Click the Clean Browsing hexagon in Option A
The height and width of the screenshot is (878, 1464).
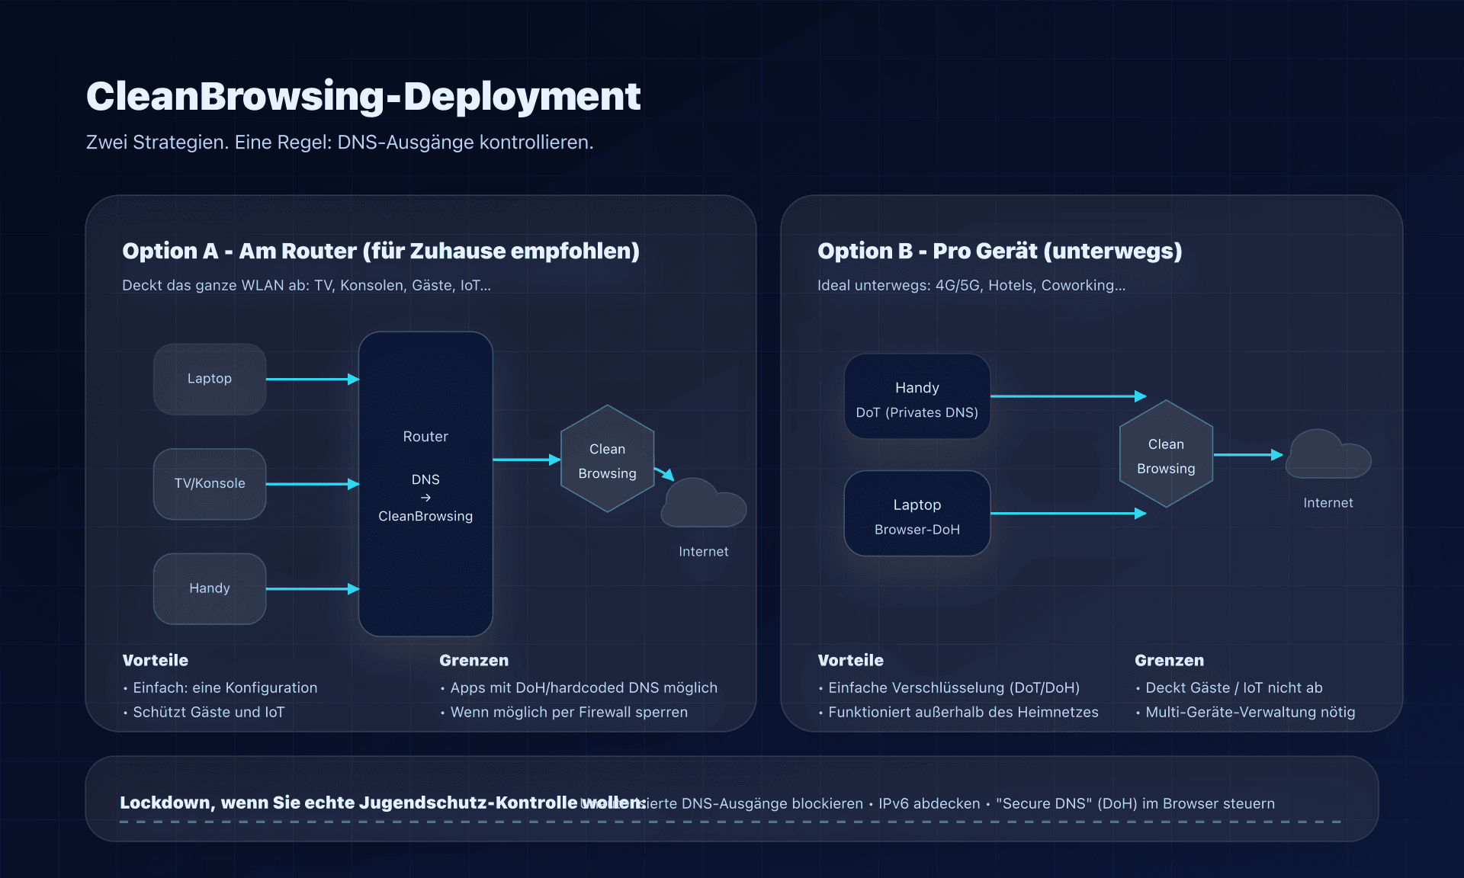pyautogui.click(x=607, y=460)
